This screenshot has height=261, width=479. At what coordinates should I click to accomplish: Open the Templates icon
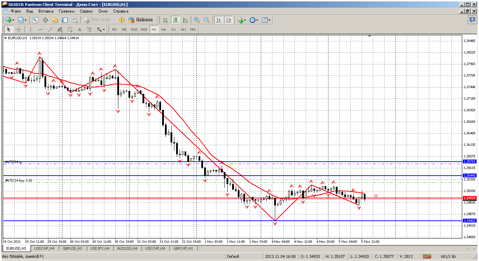[x=264, y=20]
